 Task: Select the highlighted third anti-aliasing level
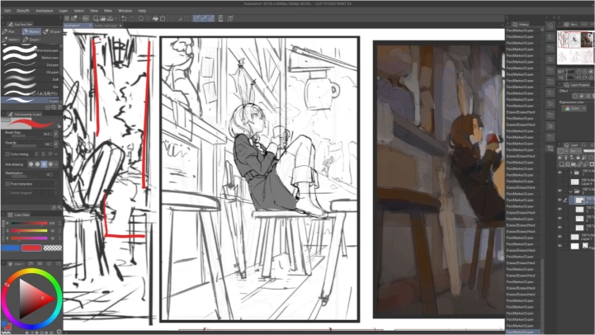(44, 164)
